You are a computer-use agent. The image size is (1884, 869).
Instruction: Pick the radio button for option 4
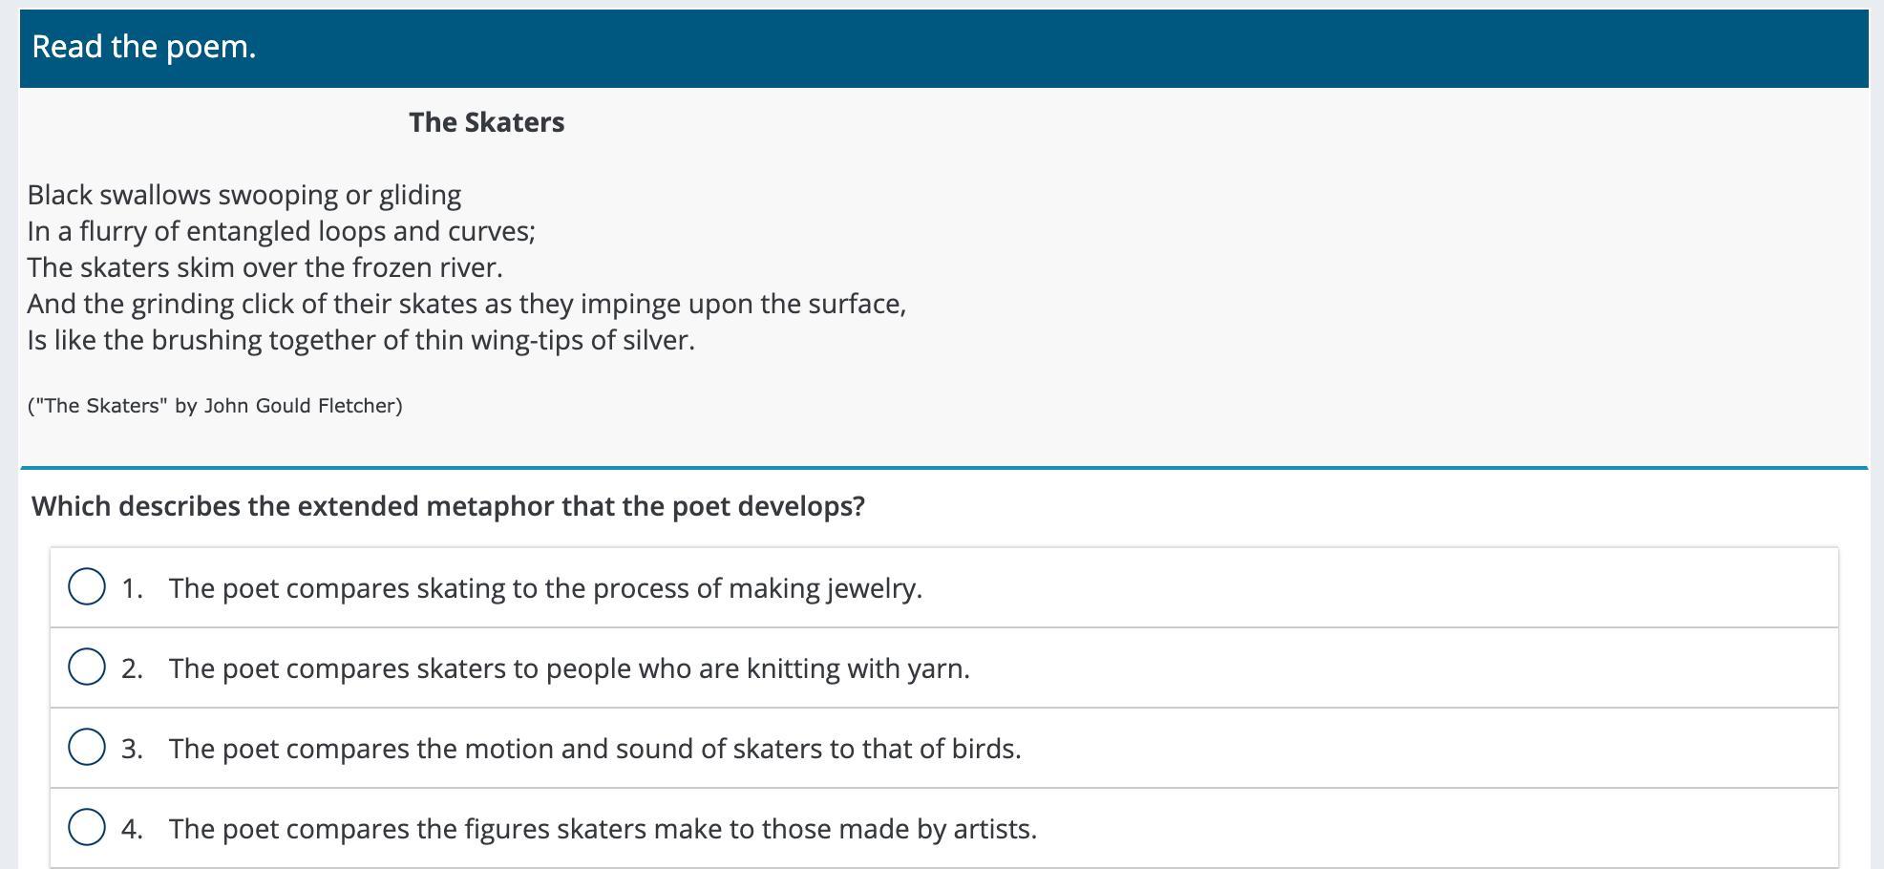(x=87, y=828)
